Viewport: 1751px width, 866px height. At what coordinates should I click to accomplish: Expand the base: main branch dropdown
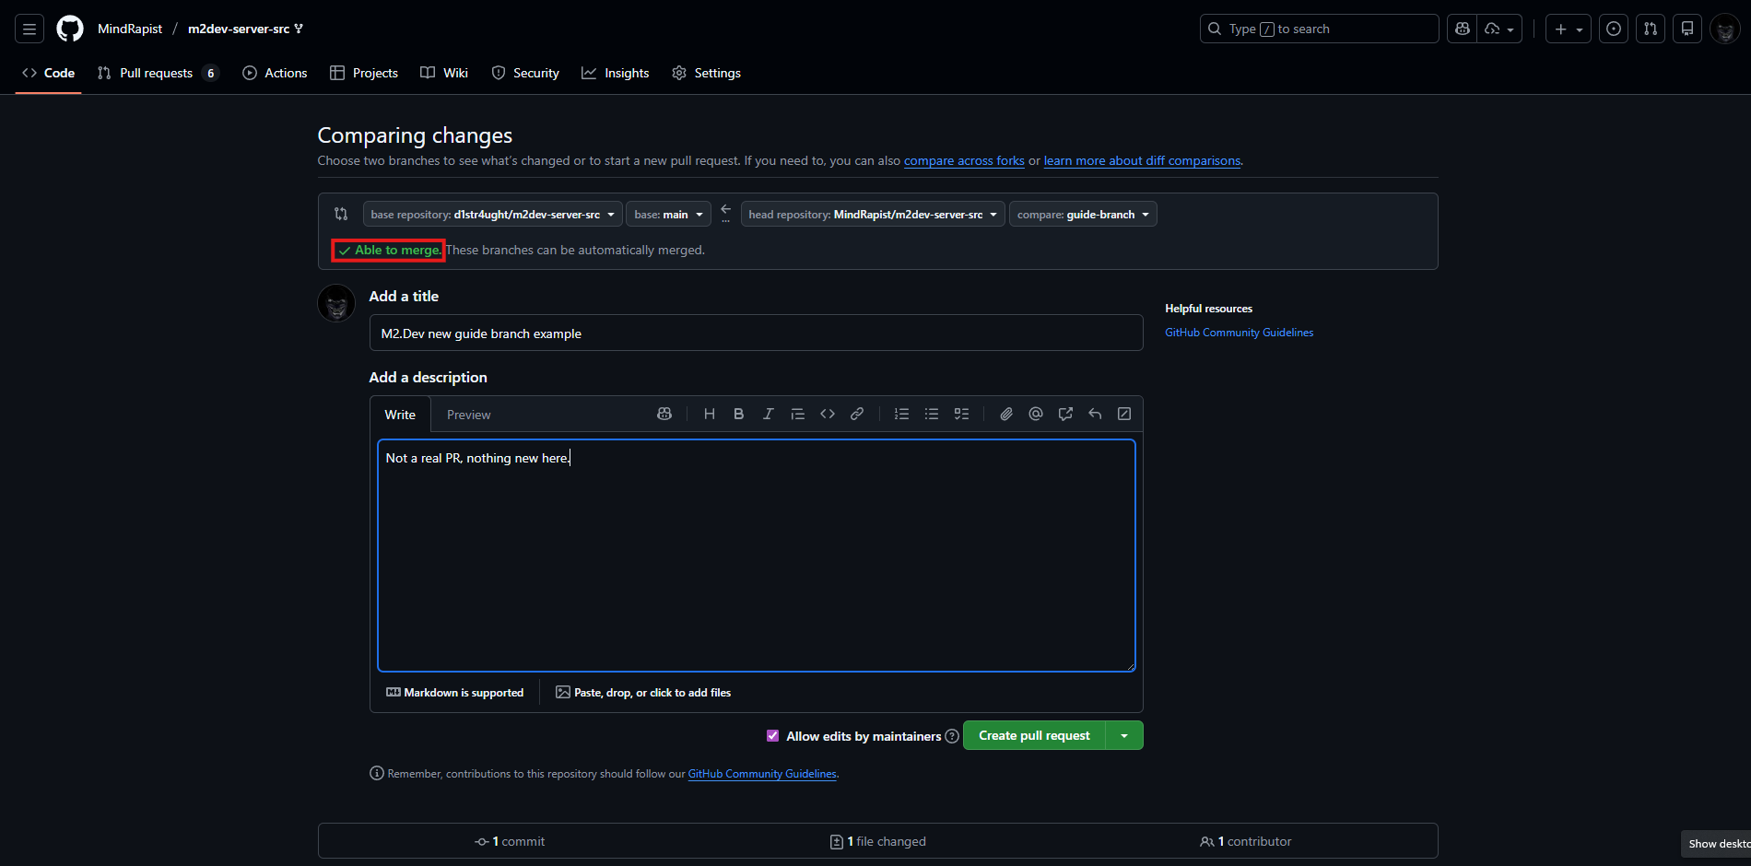point(668,214)
